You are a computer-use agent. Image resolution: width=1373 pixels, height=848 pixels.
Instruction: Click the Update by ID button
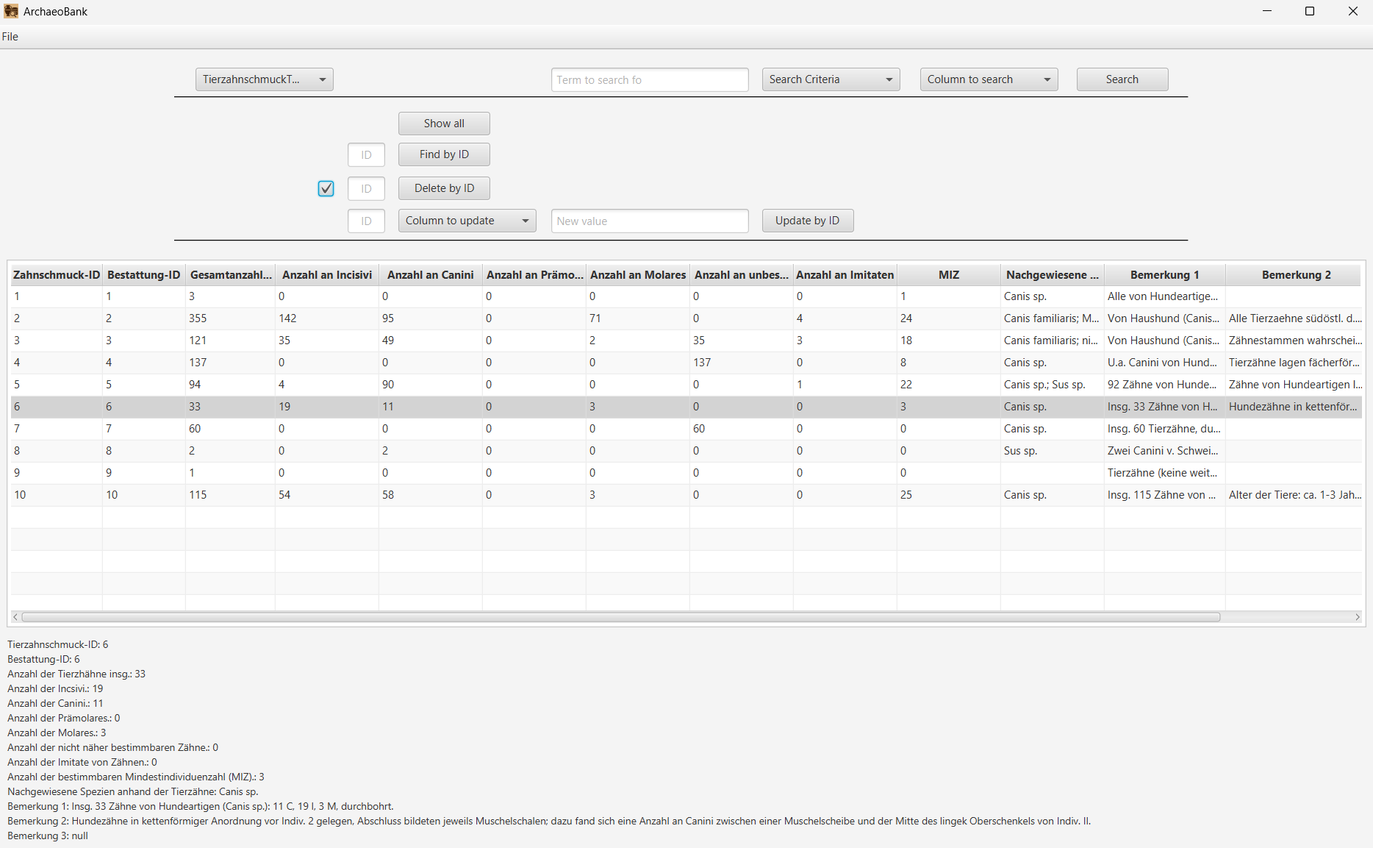click(807, 221)
